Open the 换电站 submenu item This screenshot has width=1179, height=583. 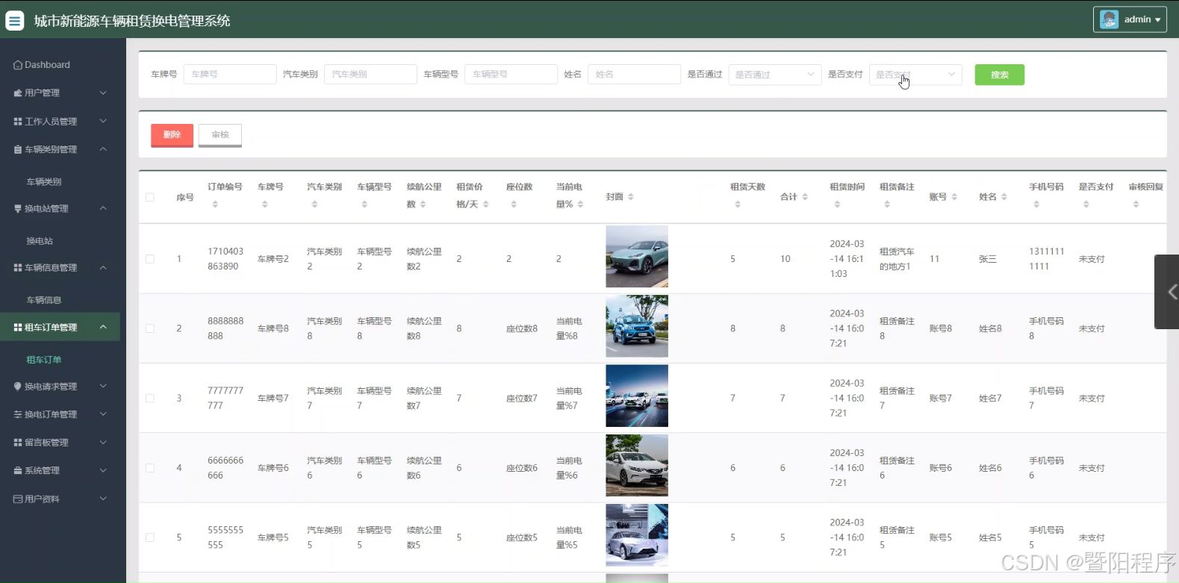pos(40,241)
